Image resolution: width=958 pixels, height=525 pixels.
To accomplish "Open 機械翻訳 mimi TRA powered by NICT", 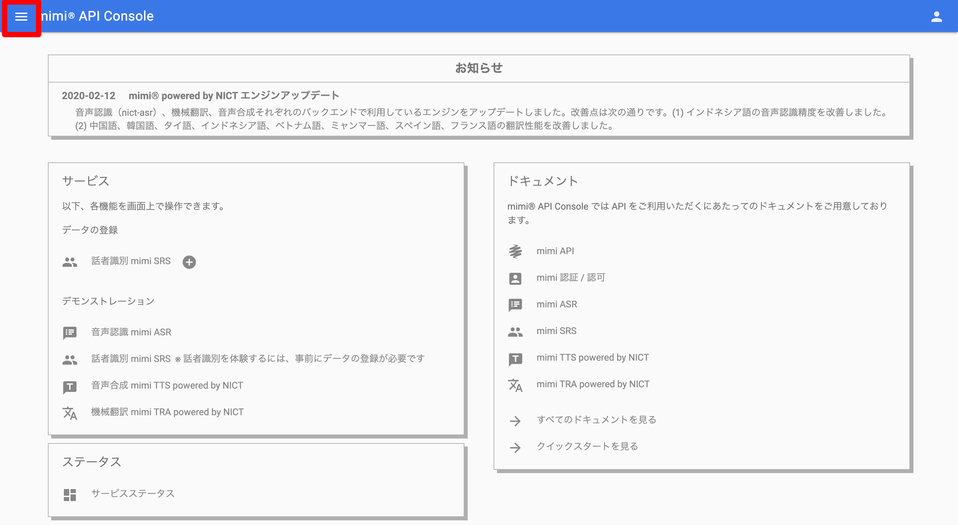I will click(x=167, y=412).
